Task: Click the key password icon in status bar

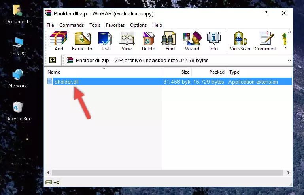Action: pos(56,182)
